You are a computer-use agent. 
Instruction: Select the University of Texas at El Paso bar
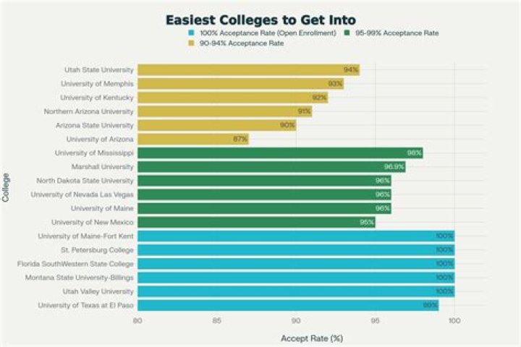287,305
